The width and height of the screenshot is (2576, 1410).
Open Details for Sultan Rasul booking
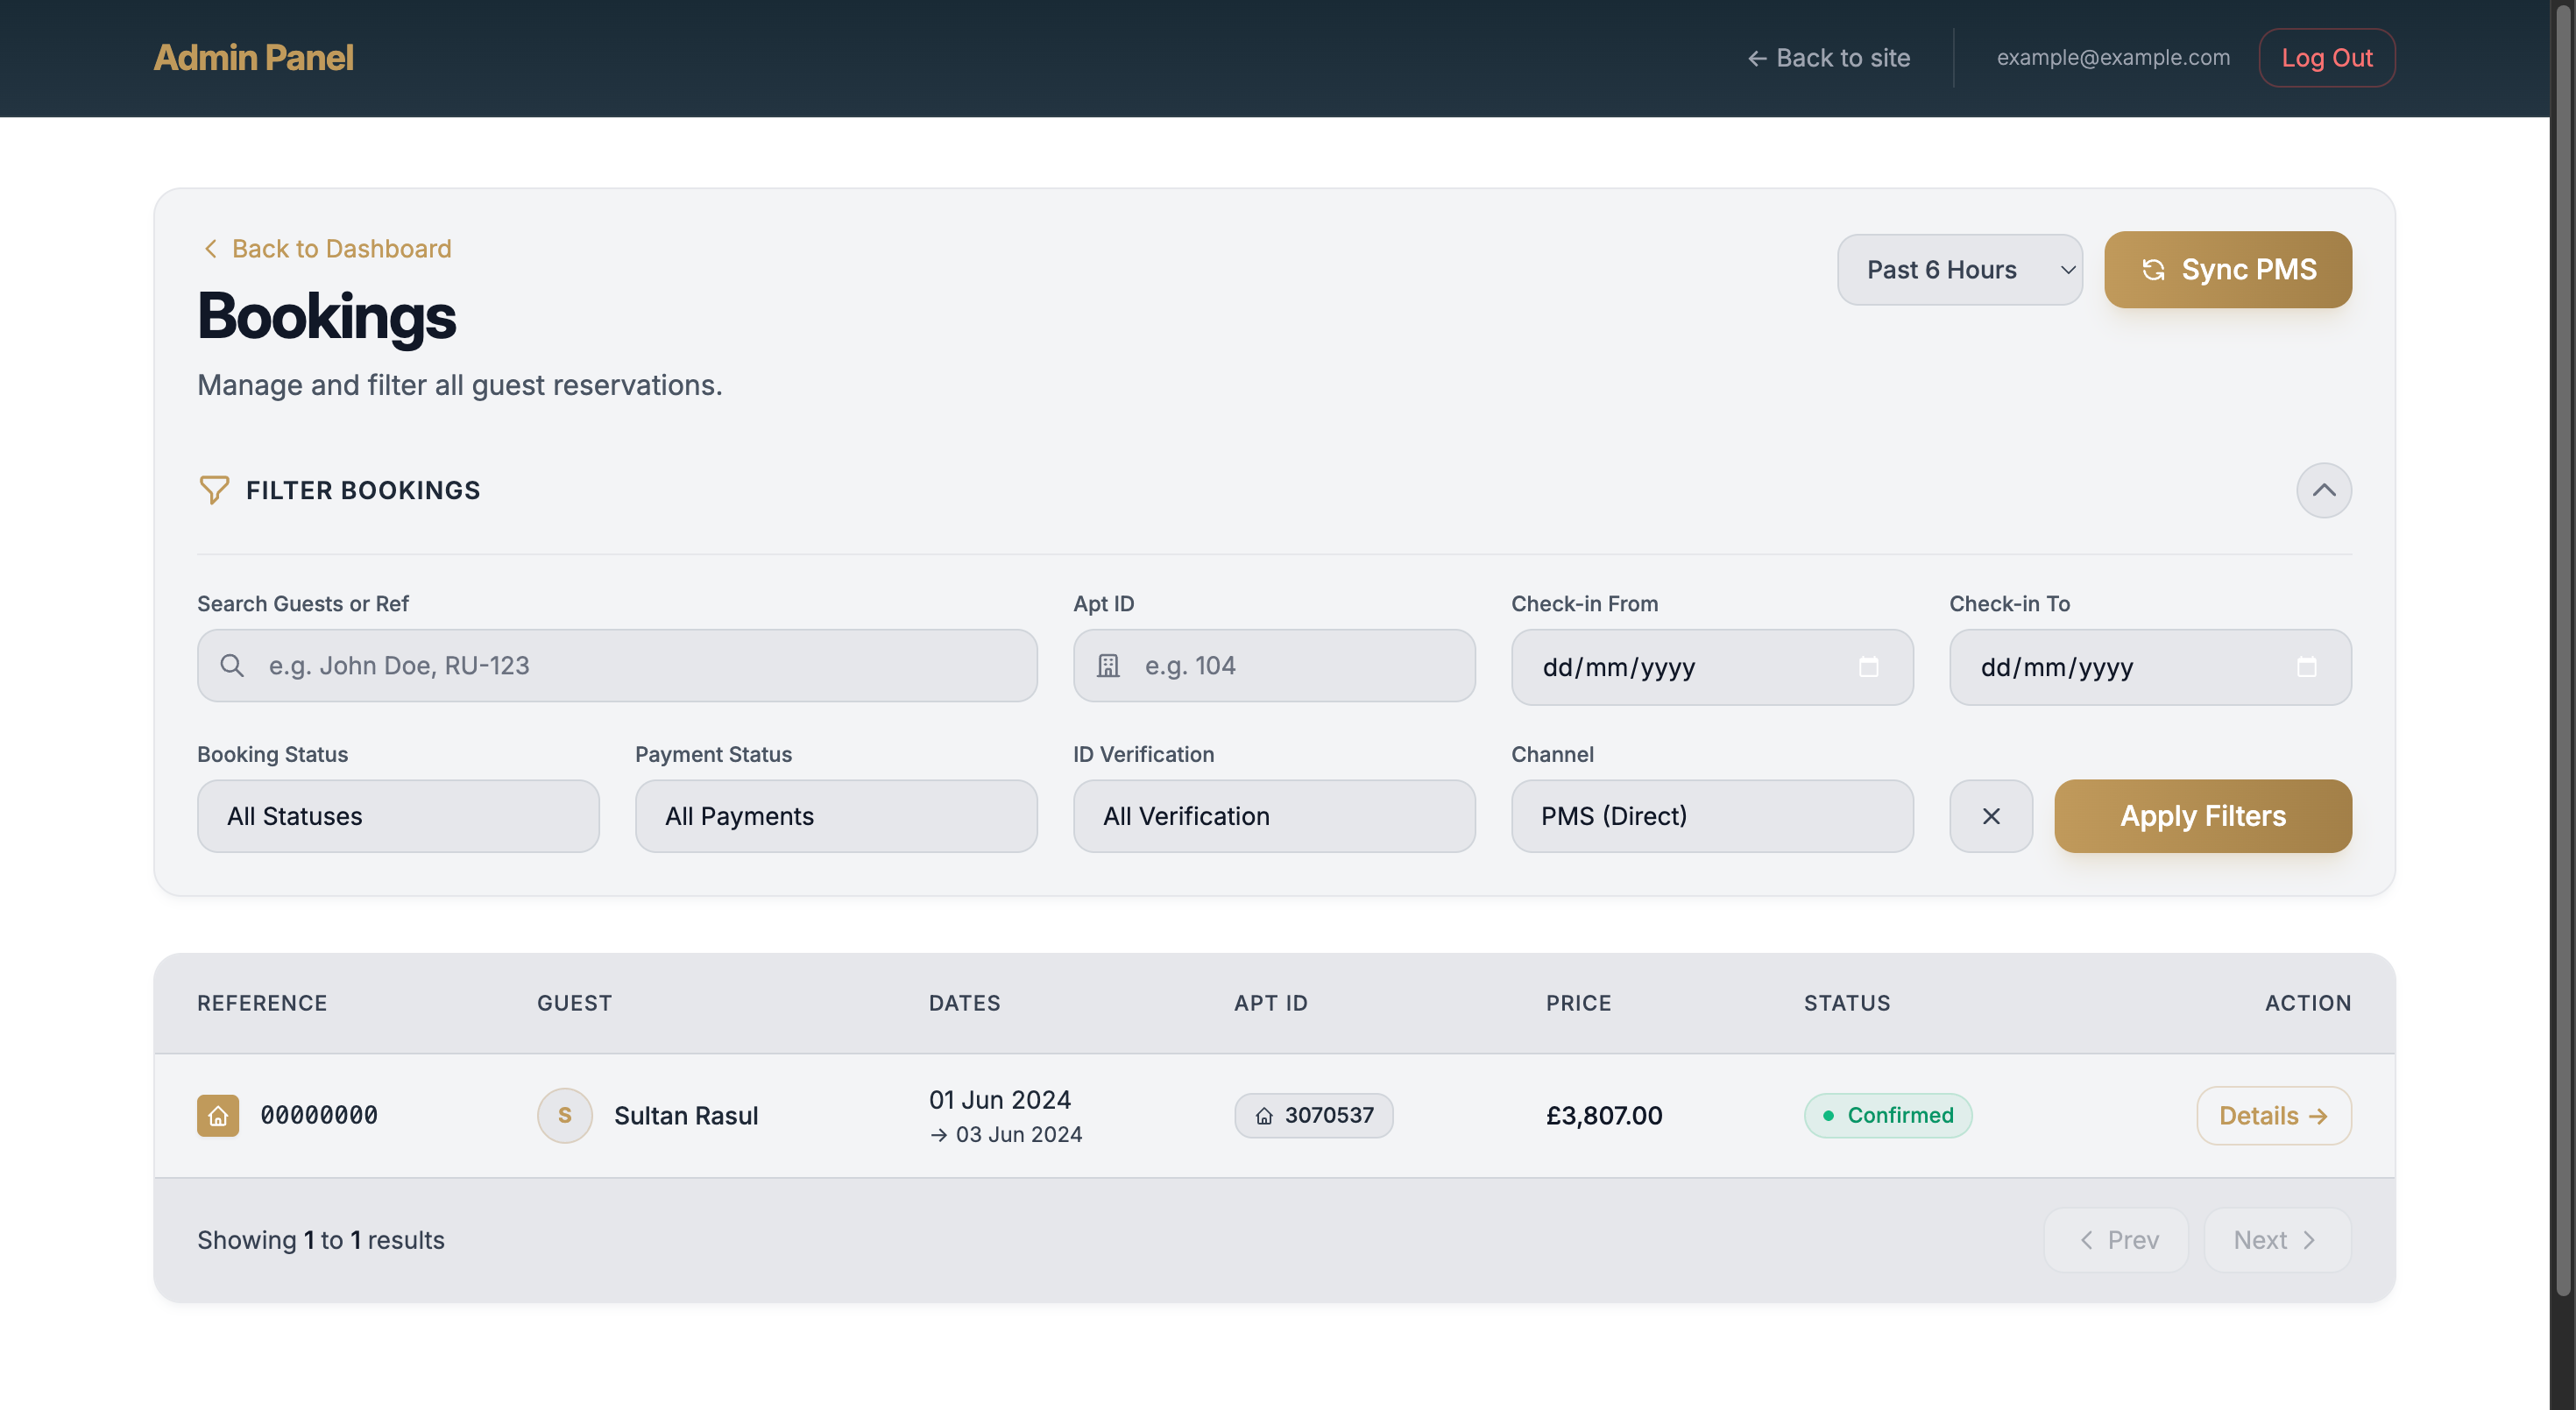coord(2274,1115)
